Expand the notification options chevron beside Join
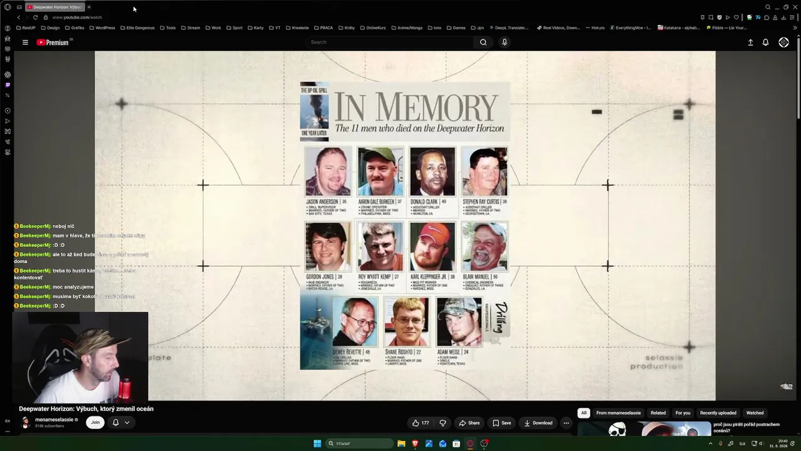 [127, 423]
